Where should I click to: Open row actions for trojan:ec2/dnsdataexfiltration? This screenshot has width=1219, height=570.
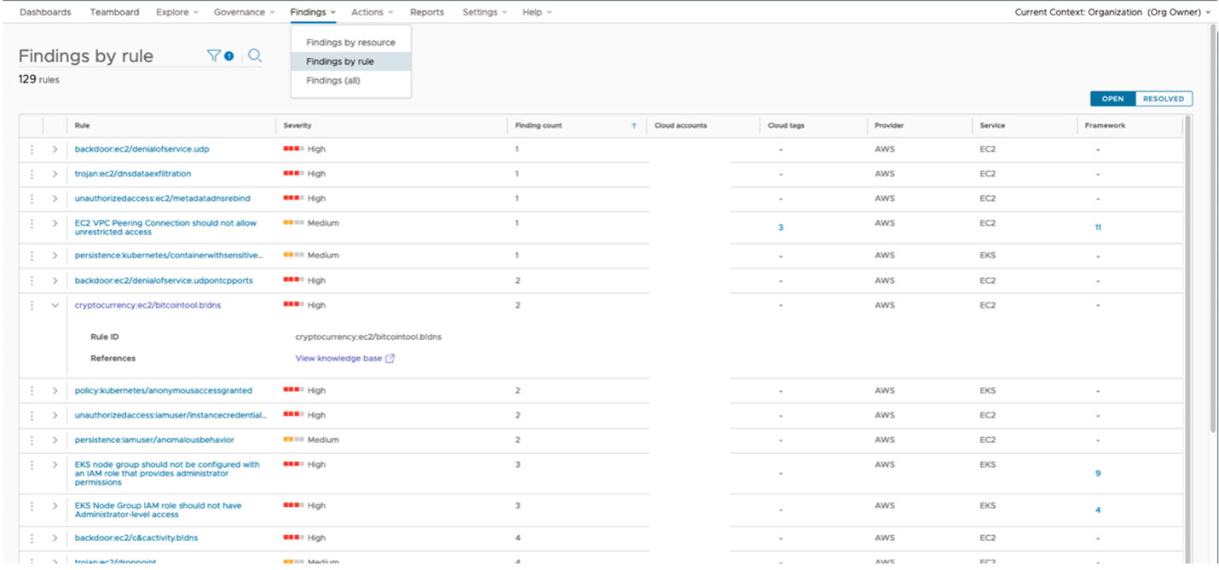32,174
